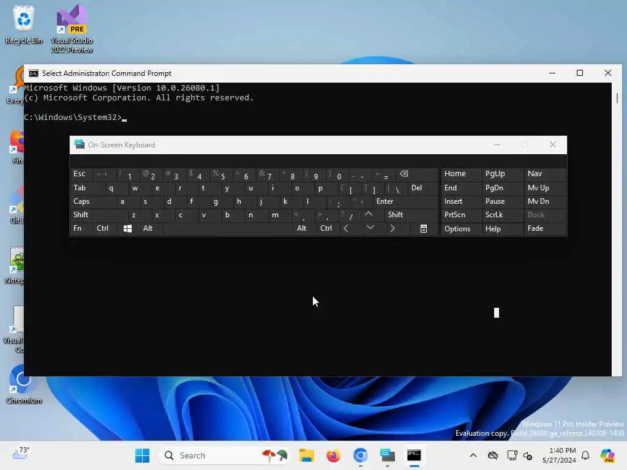Viewport: 627px width, 470px height.
Task: Tap the Windows logo key on On-Screen Keyboard
Action: click(127, 229)
